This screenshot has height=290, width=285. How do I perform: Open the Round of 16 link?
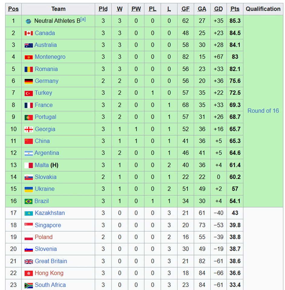[x=263, y=111]
